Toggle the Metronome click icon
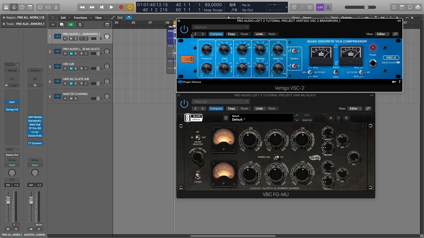This screenshot has height=238, width=424. 328,7
